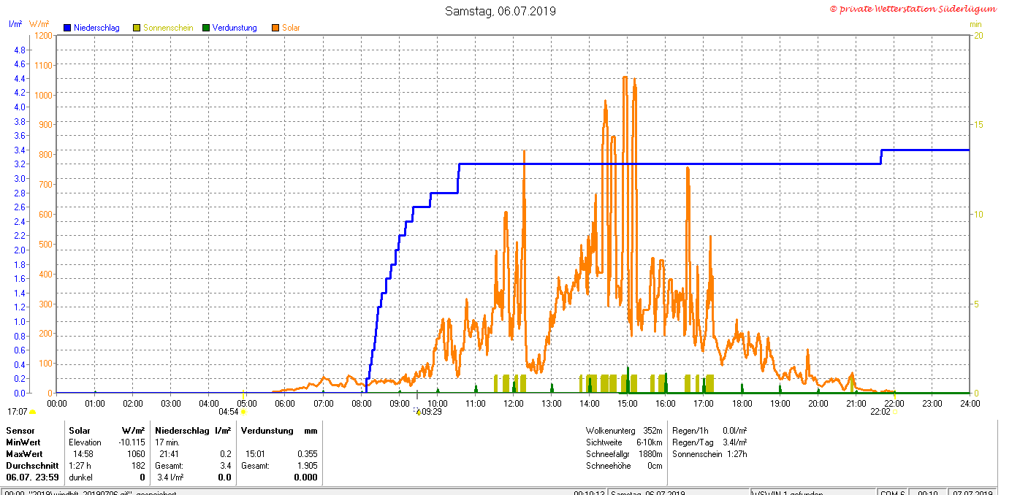Click the evaporation total 1.905

coord(308,466)
